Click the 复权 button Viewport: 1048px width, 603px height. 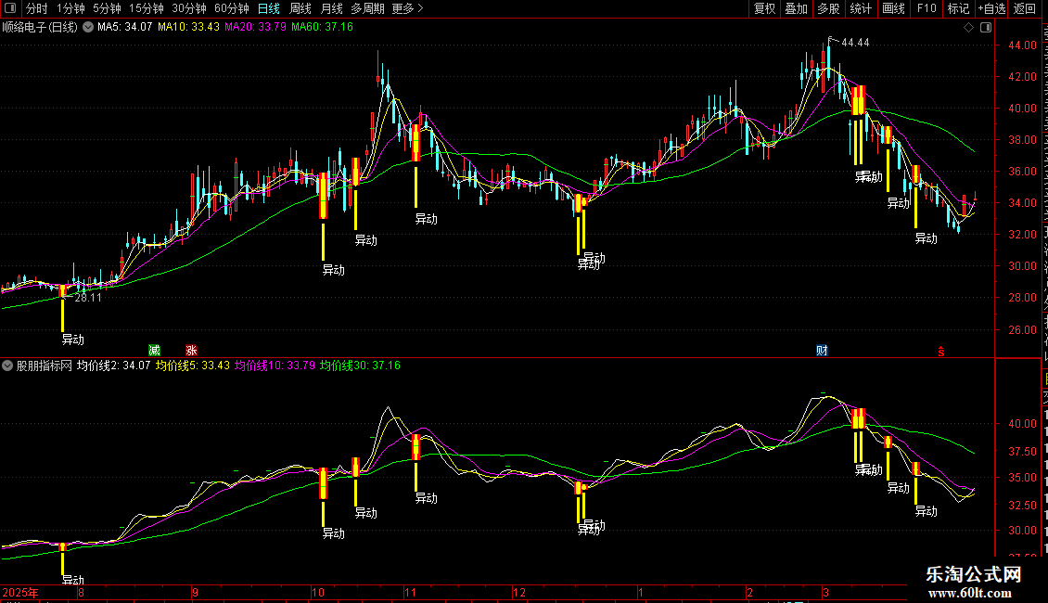pyautogui.click(x=764, y=8)
